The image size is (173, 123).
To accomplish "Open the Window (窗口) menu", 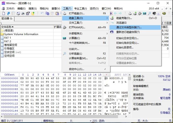I will [106, 8].
